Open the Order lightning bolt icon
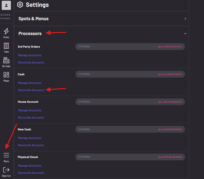The image size is (204, 179). tap(6, 31)
